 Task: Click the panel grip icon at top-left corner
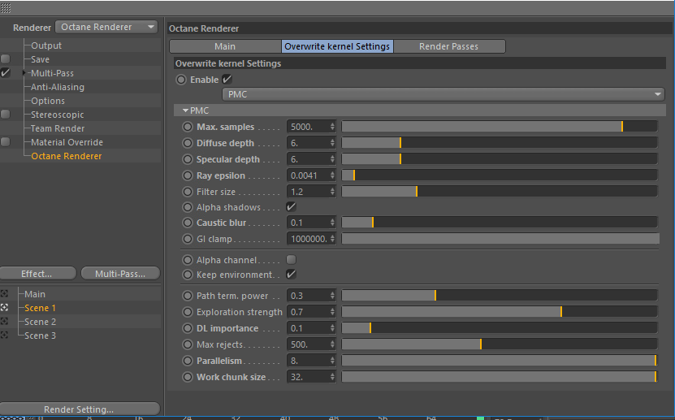coord(6,8)
